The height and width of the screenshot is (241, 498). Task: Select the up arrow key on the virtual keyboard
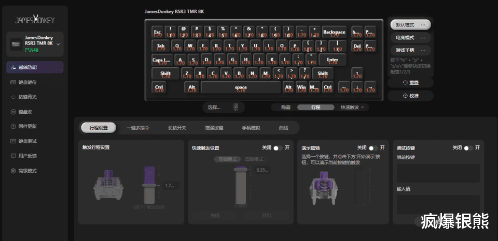click(357, 73)
